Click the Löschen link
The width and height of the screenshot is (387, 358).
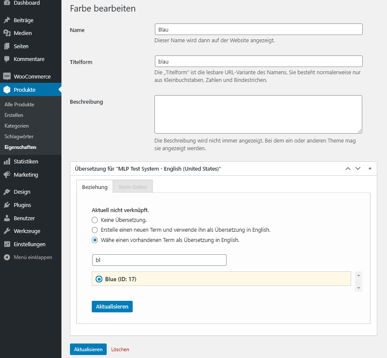click(120, 349)
